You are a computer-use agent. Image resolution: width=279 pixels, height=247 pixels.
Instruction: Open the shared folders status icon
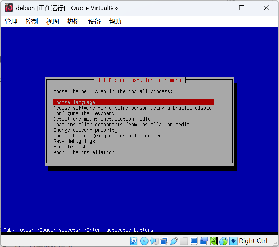point(184,241)
